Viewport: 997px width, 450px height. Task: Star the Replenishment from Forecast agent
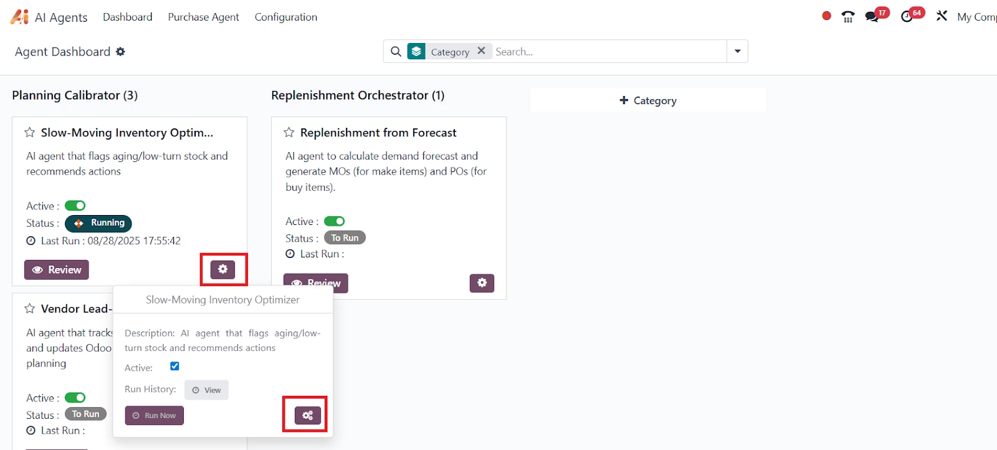tap(289, 133)
